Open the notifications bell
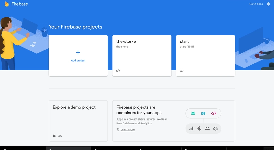 pyautogui.click(x=269, y=4)
